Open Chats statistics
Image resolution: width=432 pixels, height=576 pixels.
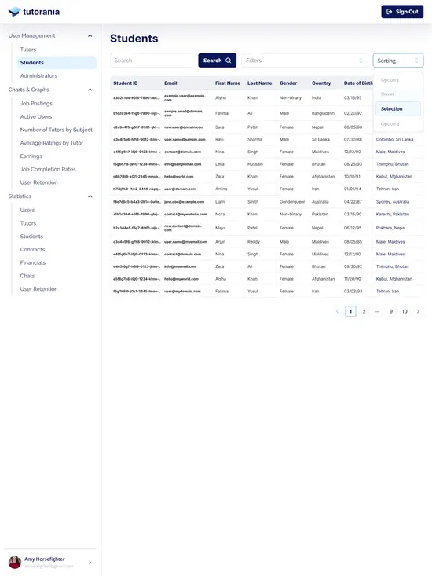[27, 276]
